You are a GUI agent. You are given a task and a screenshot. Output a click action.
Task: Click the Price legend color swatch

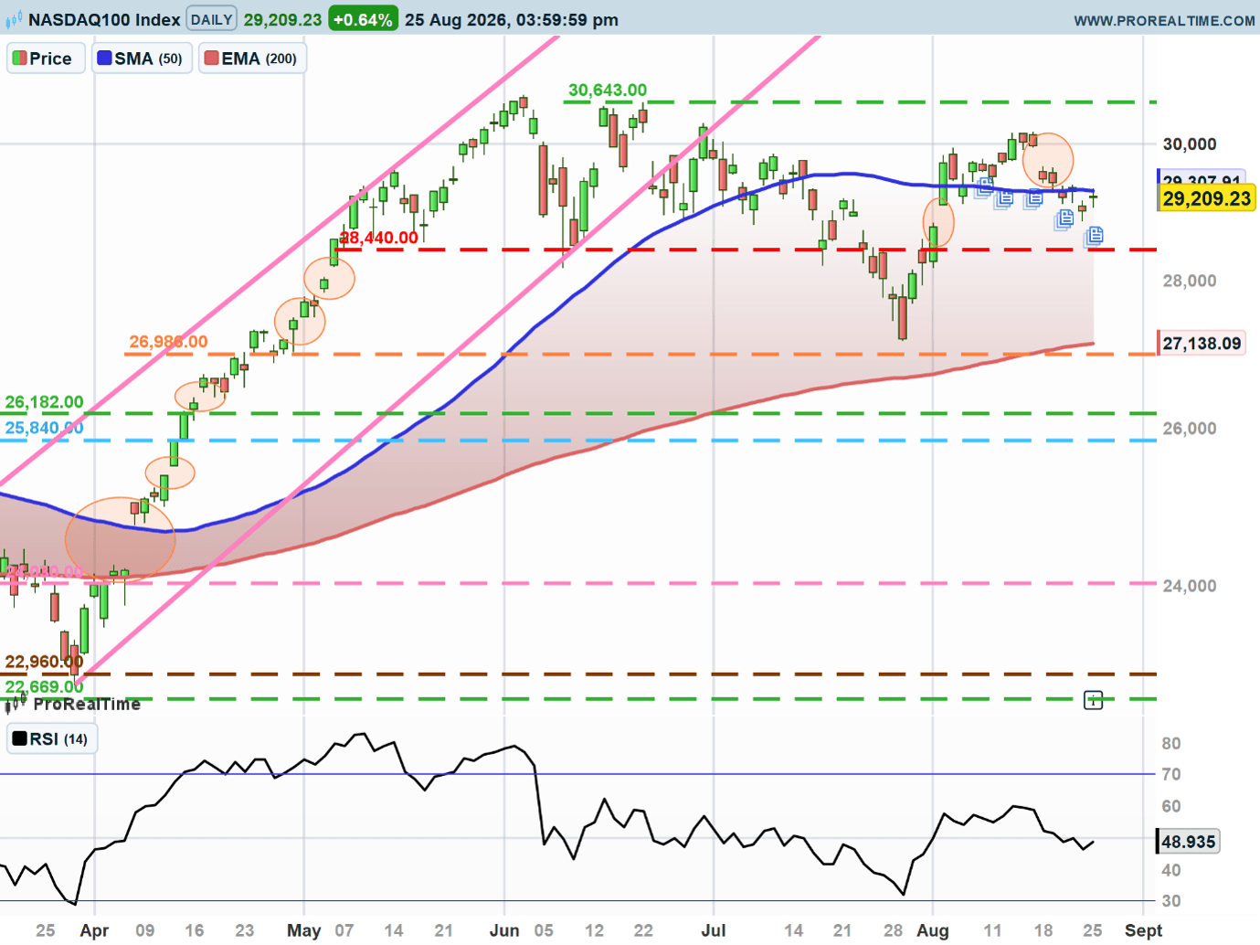(x=19, y=58)
